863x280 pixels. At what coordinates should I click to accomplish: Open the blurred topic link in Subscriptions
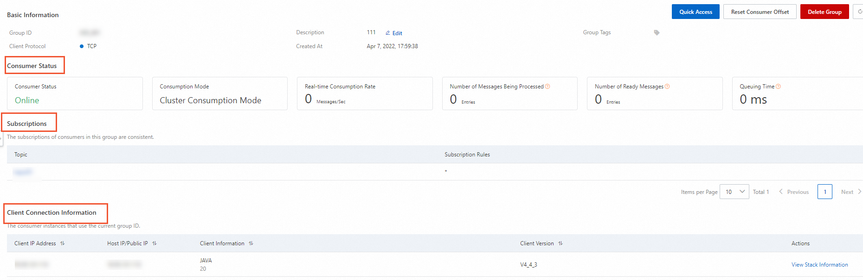pyautogui.click(x=22, y=172)
